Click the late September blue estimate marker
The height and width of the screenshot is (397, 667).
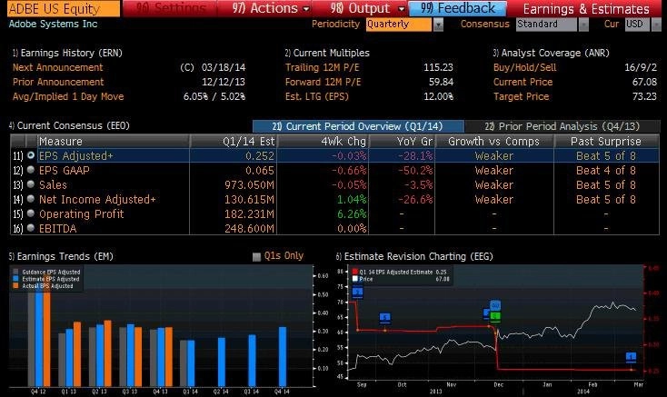coord(385,318)
